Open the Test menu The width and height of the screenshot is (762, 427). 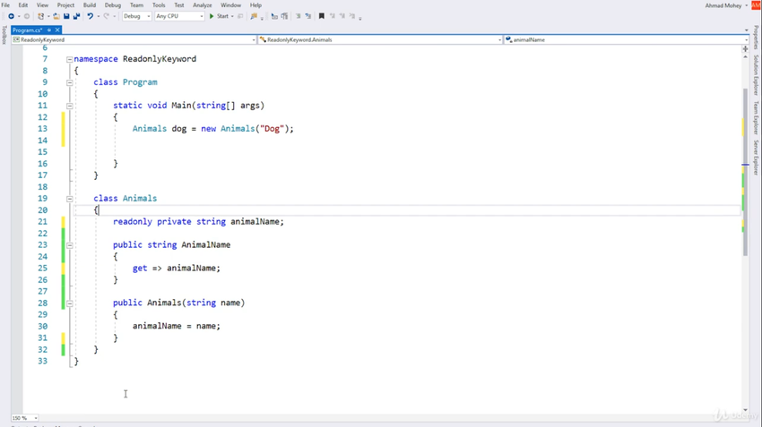[x=179, y=4]
